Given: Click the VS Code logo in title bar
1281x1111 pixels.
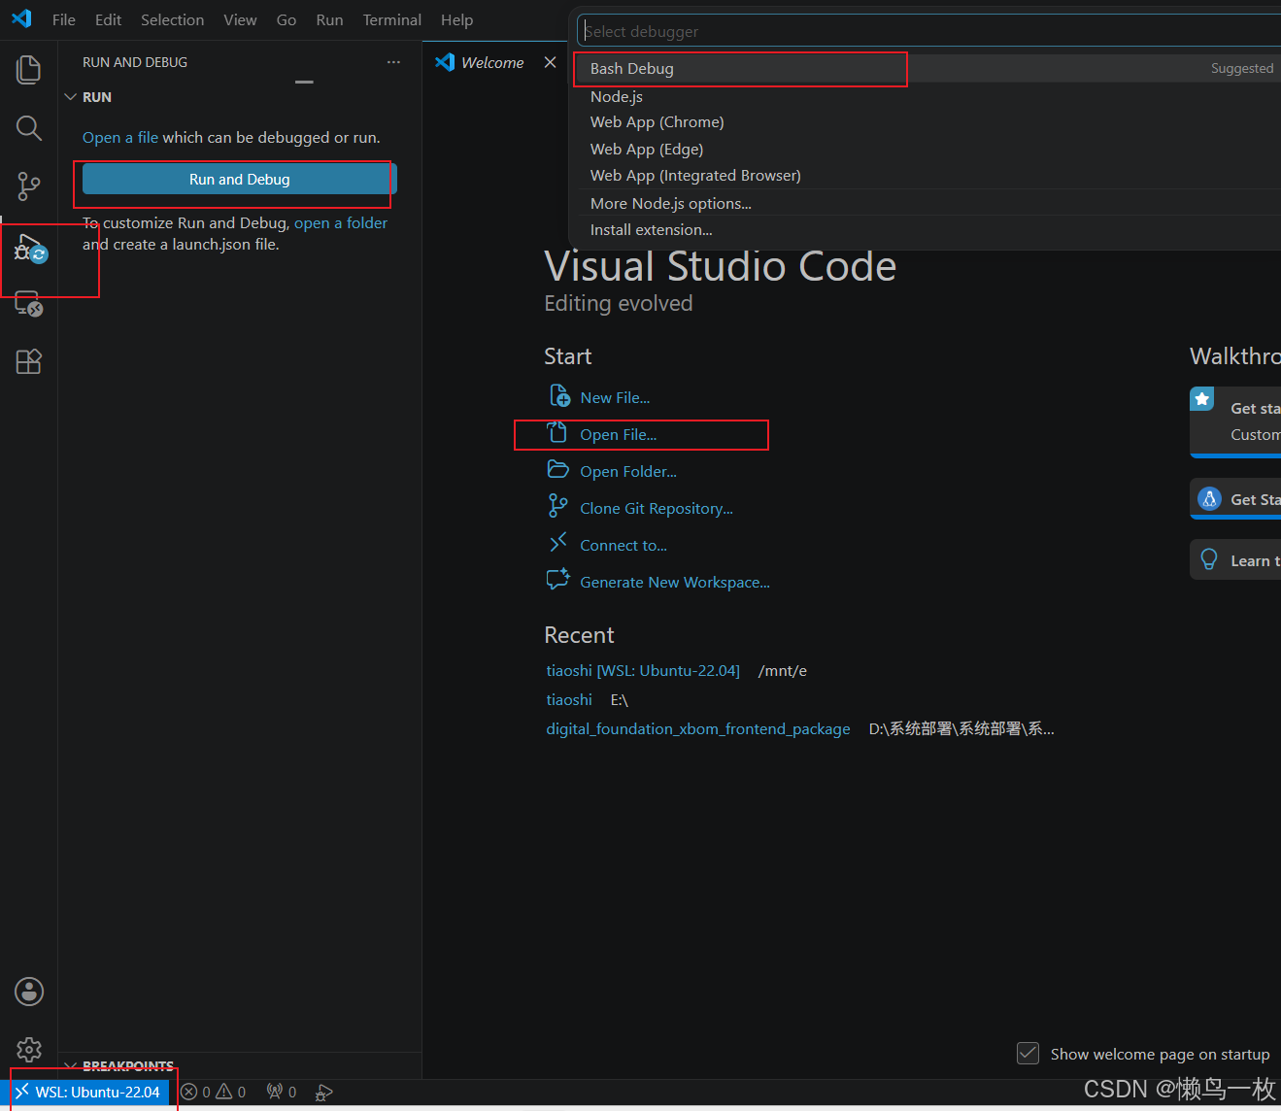Looking at the screenshot, I should 21,18.
